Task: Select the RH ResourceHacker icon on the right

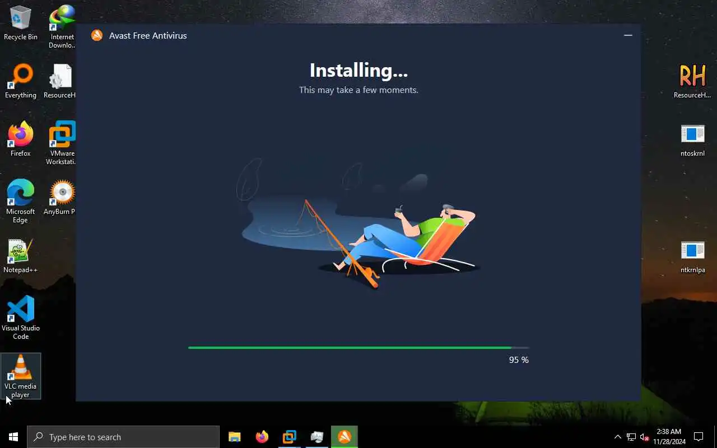Action: click(692, 82)
